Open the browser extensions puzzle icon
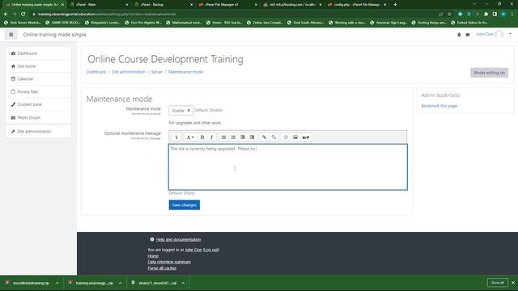This screenshot has width=518, height=291. [x=486, y=15]
